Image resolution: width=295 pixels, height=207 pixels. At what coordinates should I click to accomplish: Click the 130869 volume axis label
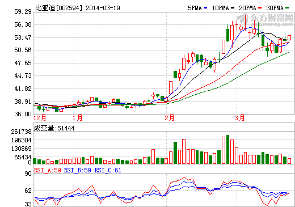click(21, 149)
